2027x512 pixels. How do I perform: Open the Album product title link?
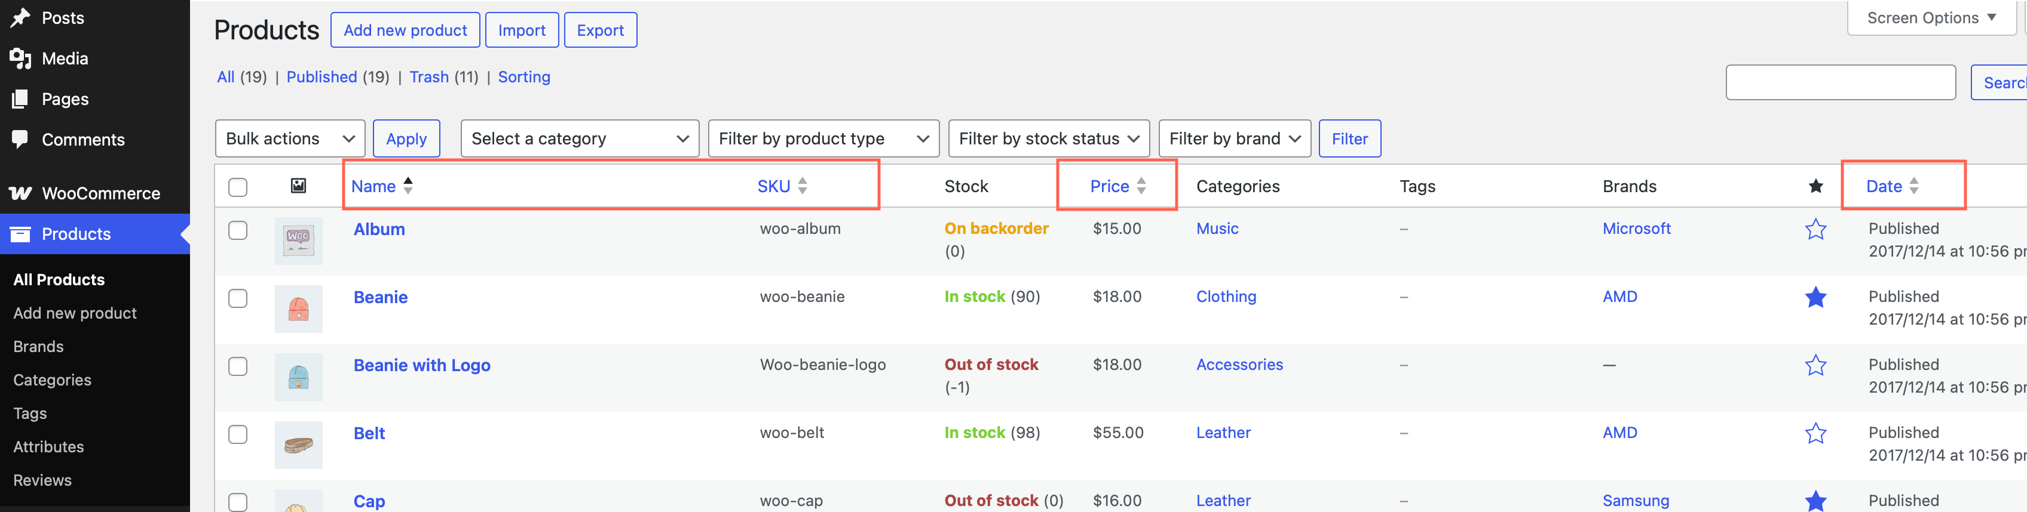379,229
